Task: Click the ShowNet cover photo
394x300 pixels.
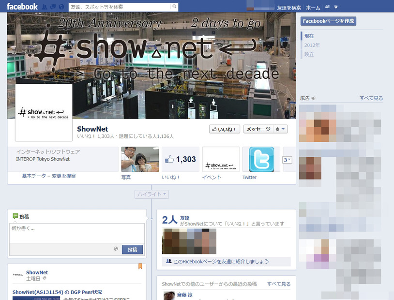Action: (x=152, y=66)
